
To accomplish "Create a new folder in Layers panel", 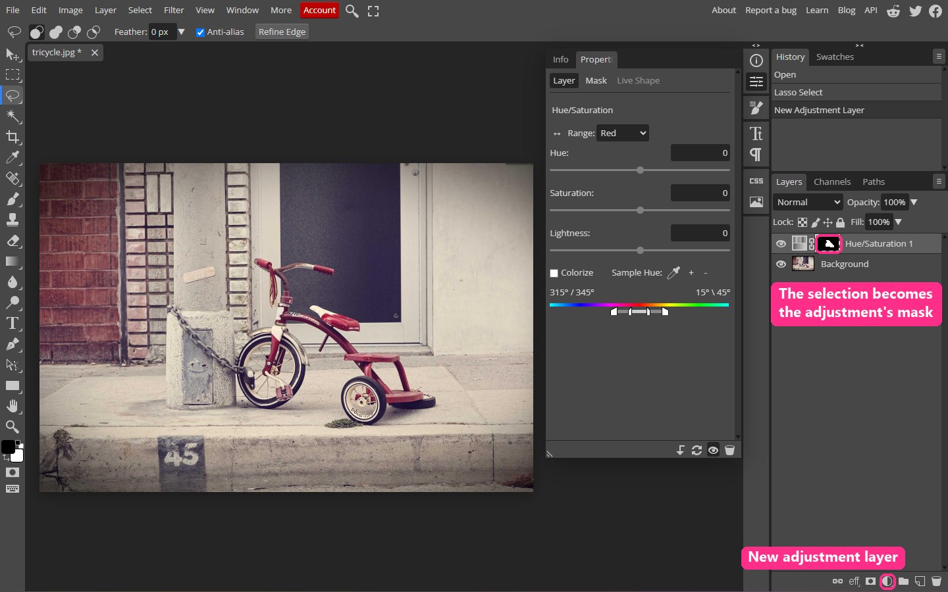I will click(904, 581).
